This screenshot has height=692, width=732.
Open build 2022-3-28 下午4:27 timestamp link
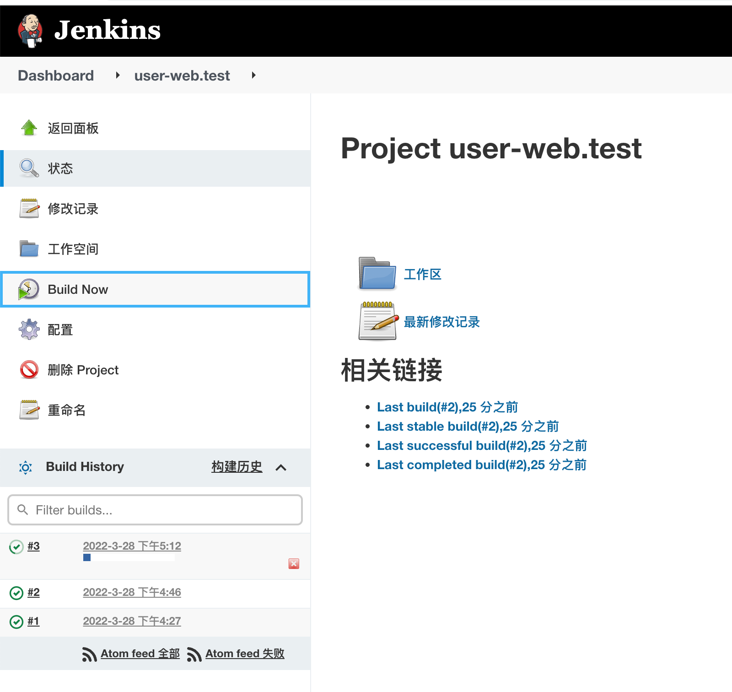click(132, 621)
